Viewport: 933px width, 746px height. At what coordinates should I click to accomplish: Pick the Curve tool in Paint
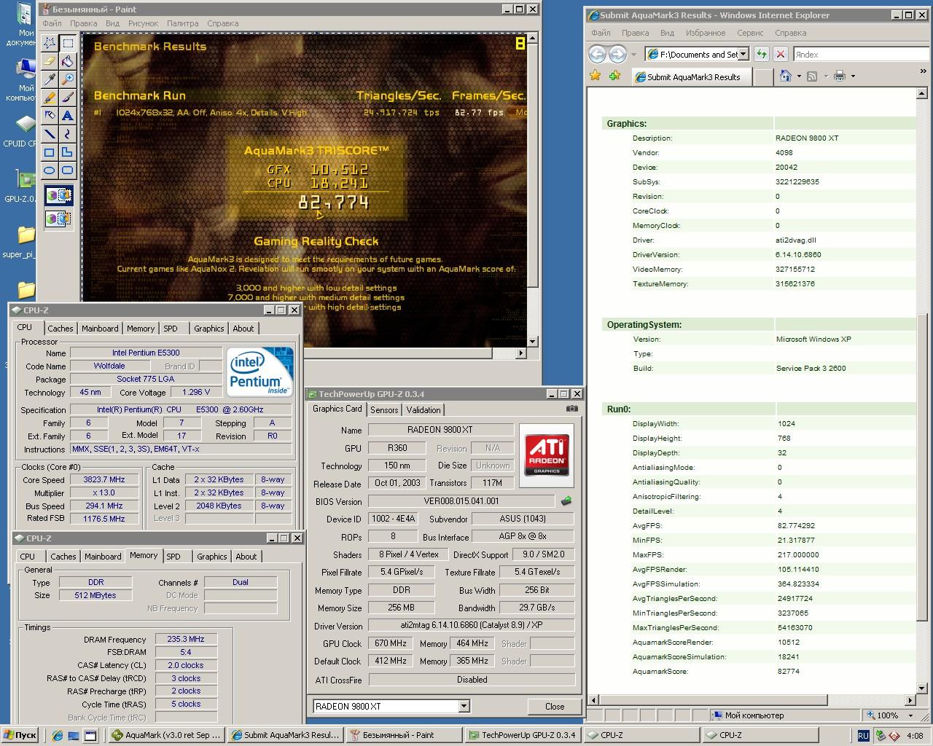67,134
